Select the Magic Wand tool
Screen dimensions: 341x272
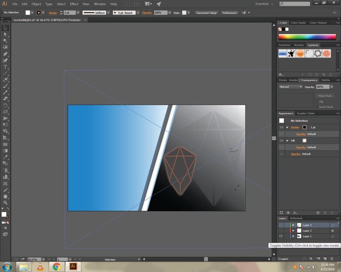pos(5,40)
